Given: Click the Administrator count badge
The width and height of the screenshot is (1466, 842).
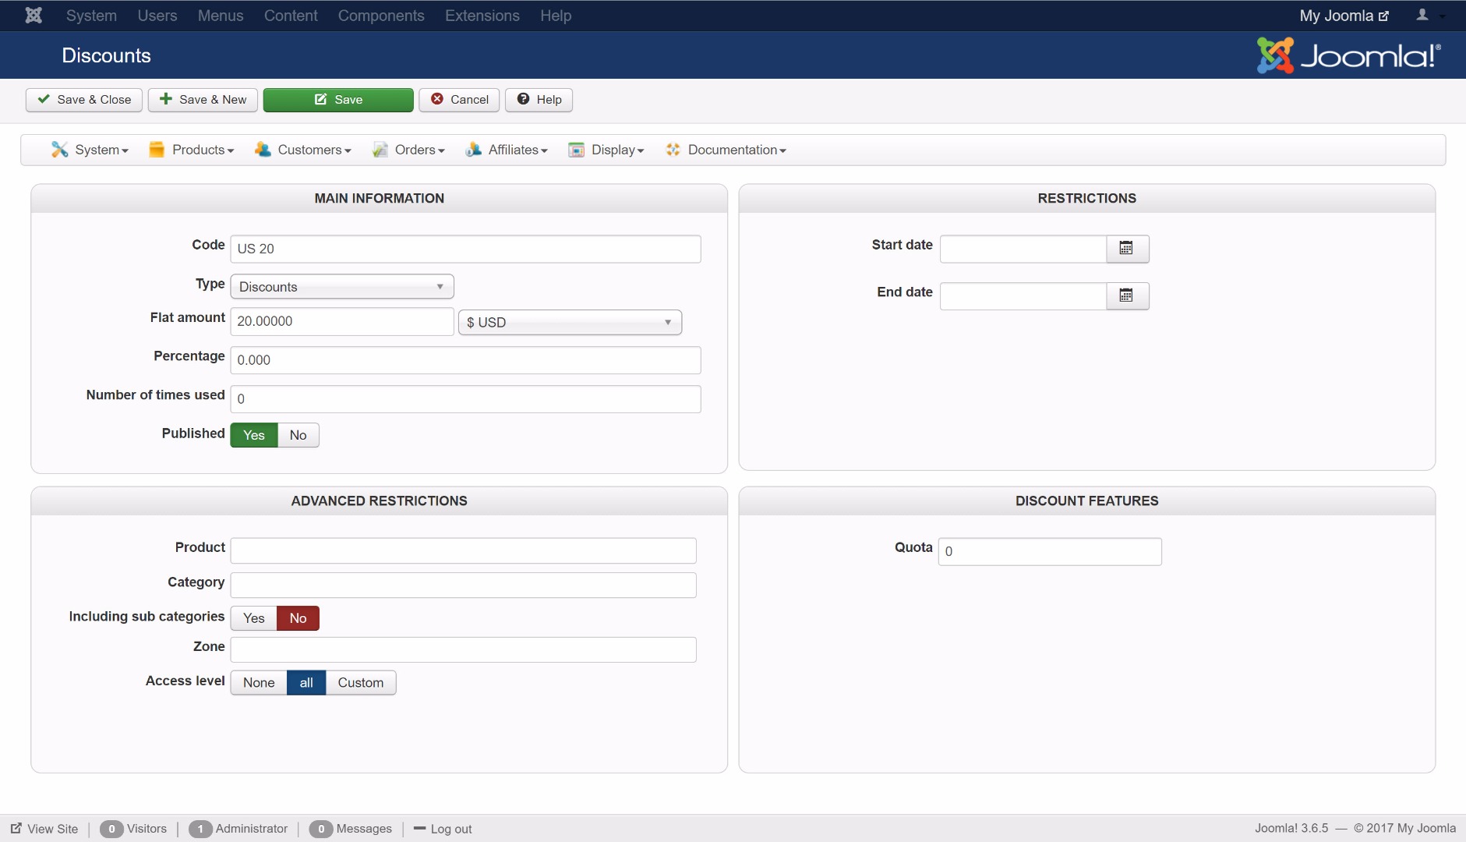Looking at the screenshot, I should tap(200, 829).
